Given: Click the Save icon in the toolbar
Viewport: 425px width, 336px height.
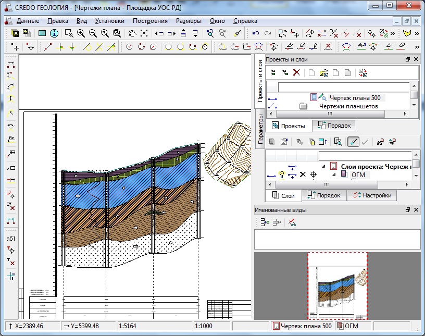Looking at the screenshot, I should pos(15,33).
